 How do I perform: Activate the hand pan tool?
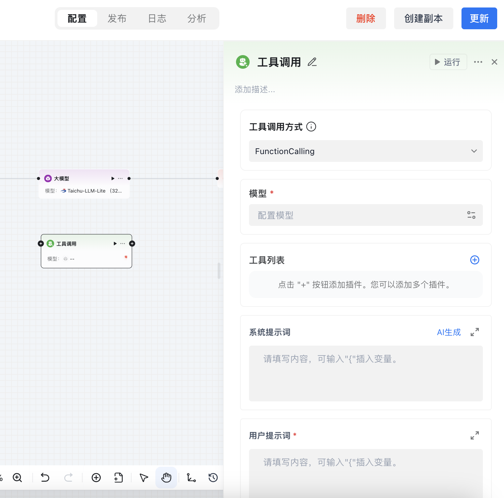pyautogui.click(x=166, y=478)
